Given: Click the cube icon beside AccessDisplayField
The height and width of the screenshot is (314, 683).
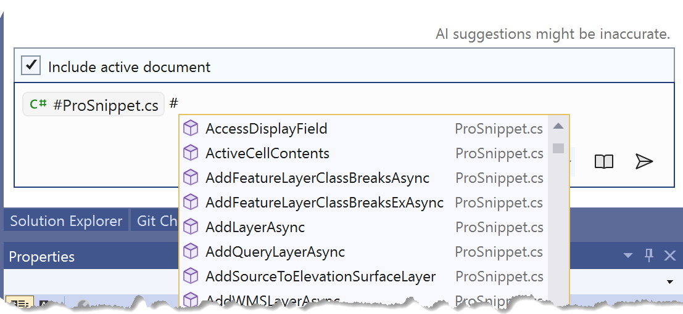Looking at the screenshot, I should point(191,129).
